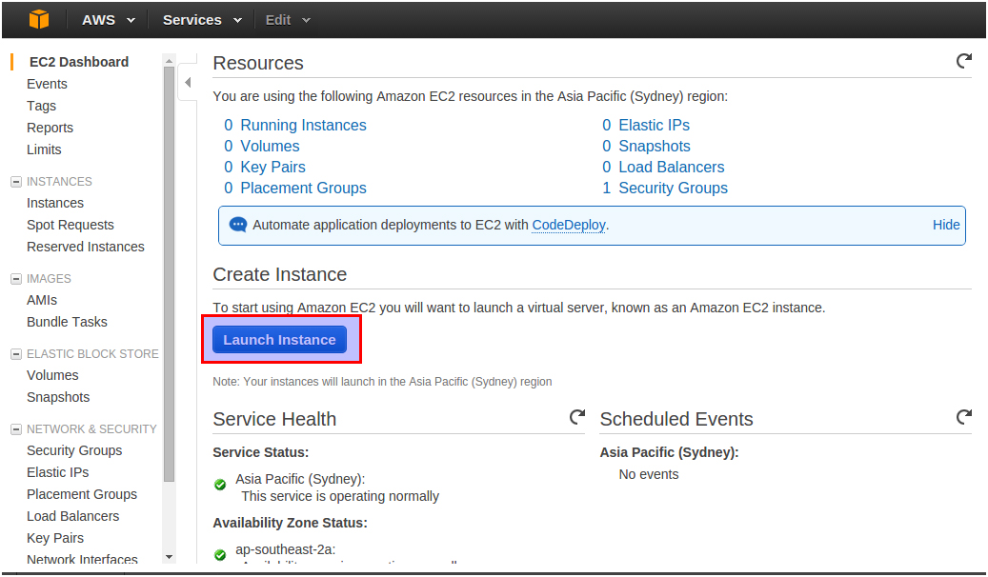Collapse the NETWORK & SECURITY section
This screenshot has width=988, height=577.
click(x=16, y=429)
